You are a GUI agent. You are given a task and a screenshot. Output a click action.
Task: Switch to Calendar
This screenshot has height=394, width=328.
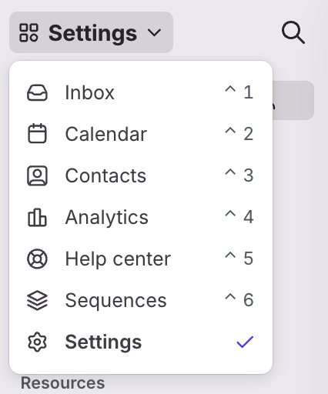point(141,134)
